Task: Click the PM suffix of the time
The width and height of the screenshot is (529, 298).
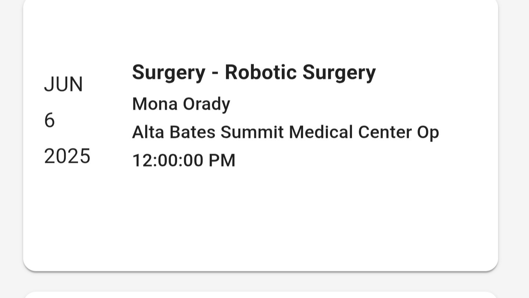Action: [222, 161]
